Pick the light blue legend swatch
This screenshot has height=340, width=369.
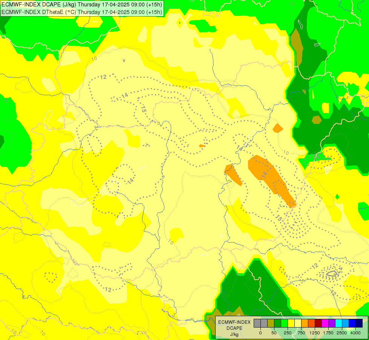[x=346, y=323]
